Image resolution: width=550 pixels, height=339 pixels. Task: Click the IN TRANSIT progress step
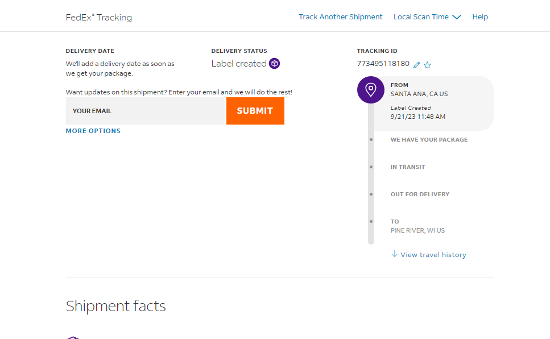coord(408,167)
